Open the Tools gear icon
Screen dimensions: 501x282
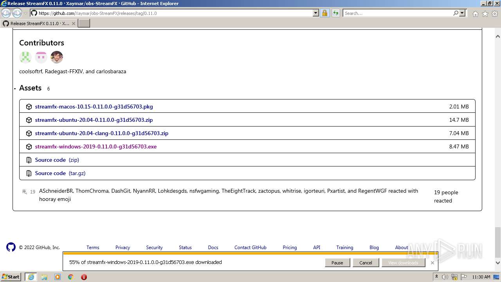pyautogui.click(x=495, y=14)
